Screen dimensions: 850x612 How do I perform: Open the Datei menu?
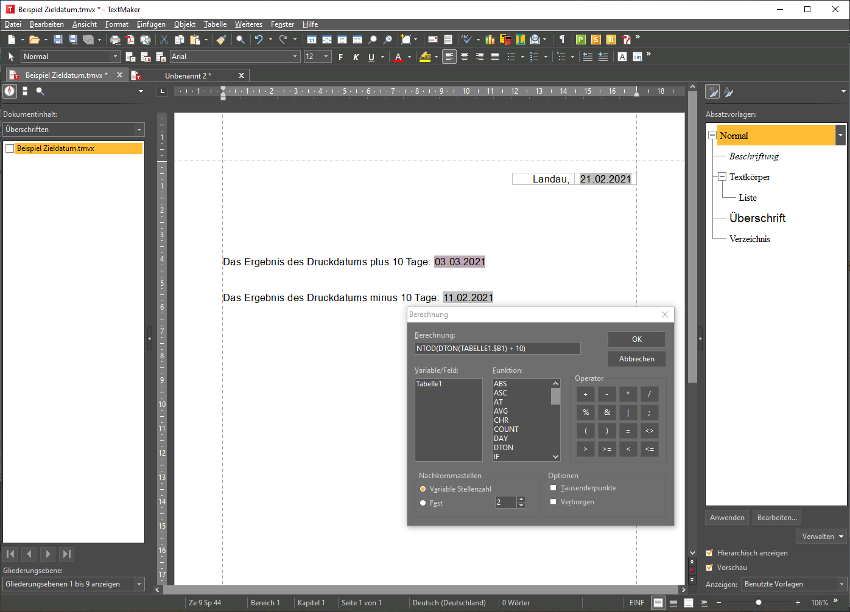(x=13, y=24)
